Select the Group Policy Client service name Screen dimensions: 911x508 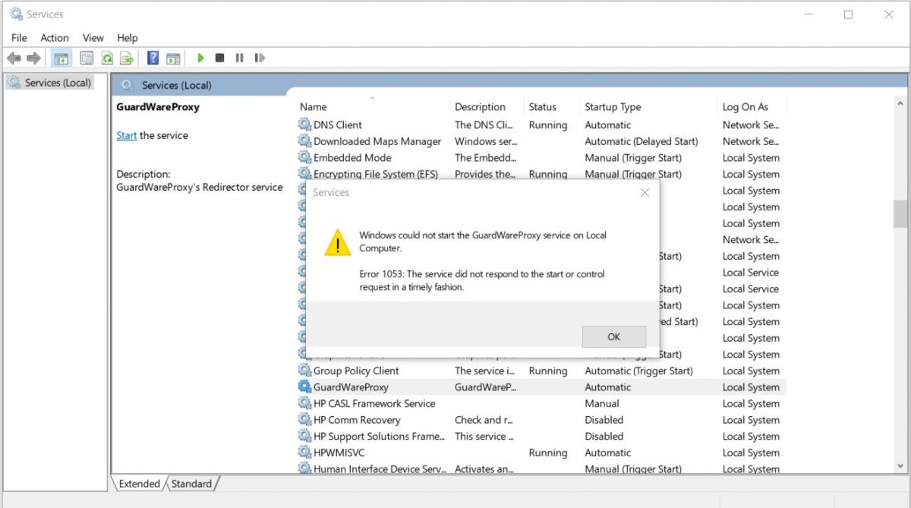(x=356, y=371)
